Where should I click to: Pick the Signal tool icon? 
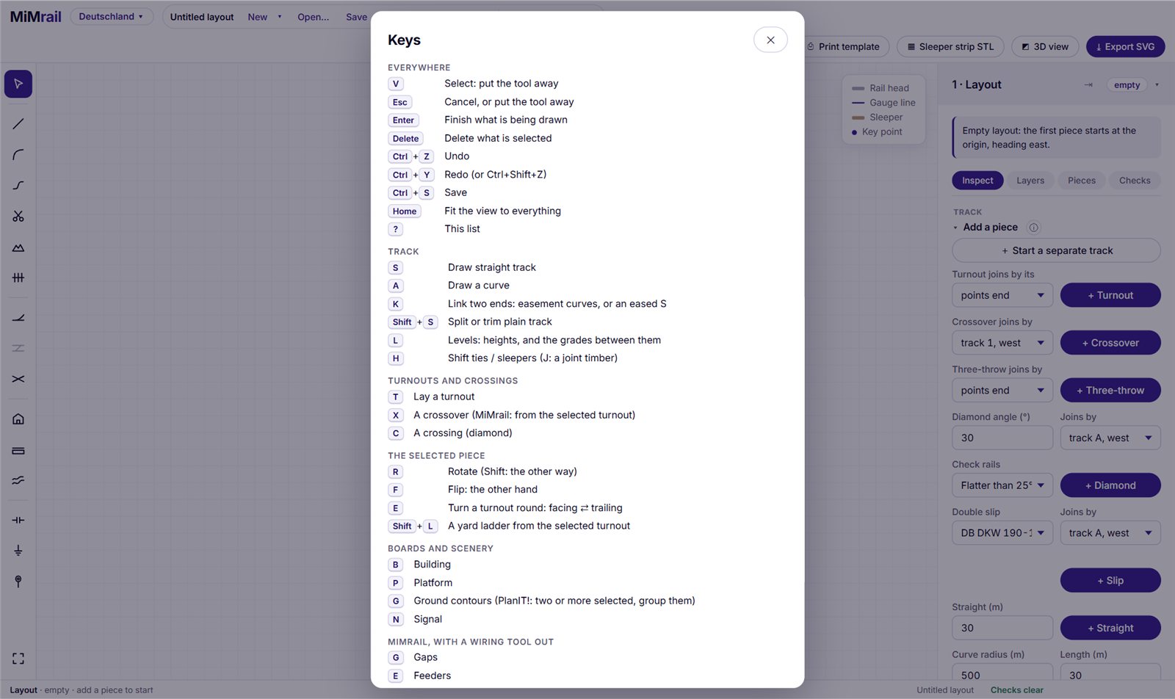[18, 581]
